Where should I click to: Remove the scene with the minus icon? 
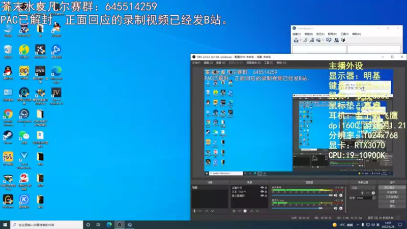click(200, 211)
